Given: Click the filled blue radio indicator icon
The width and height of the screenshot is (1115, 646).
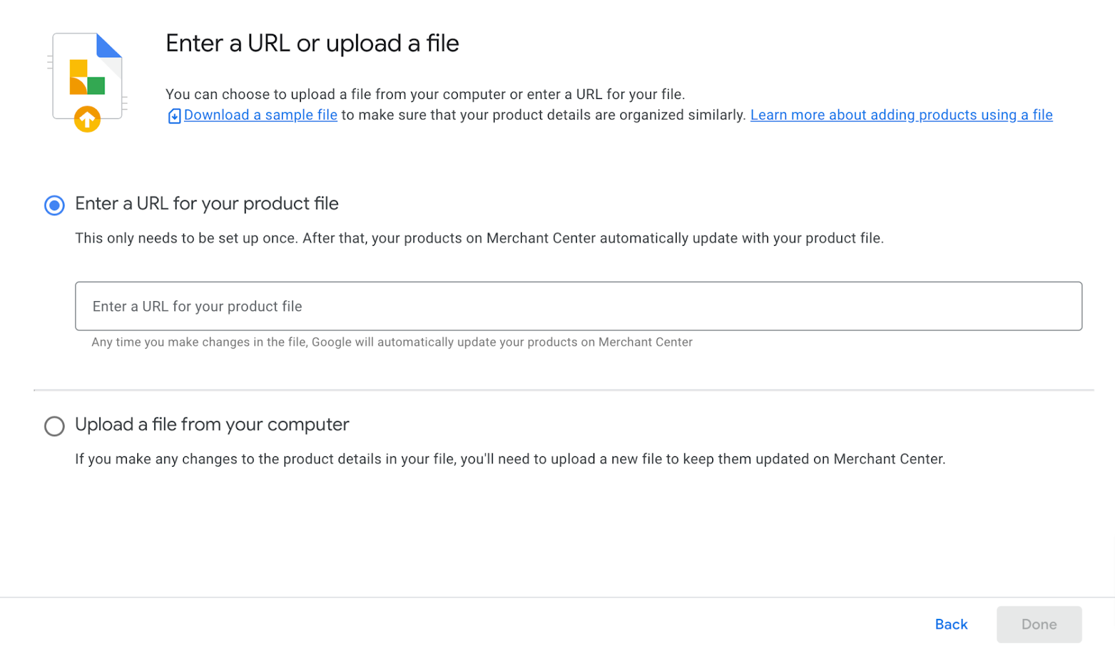Looking at the screenshot, I should pos(54,205).
